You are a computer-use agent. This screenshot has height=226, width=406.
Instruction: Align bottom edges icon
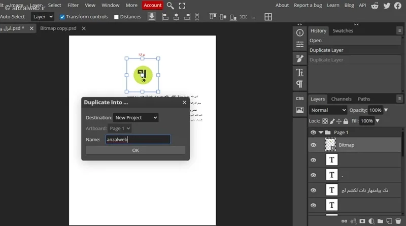coord(233,17)
